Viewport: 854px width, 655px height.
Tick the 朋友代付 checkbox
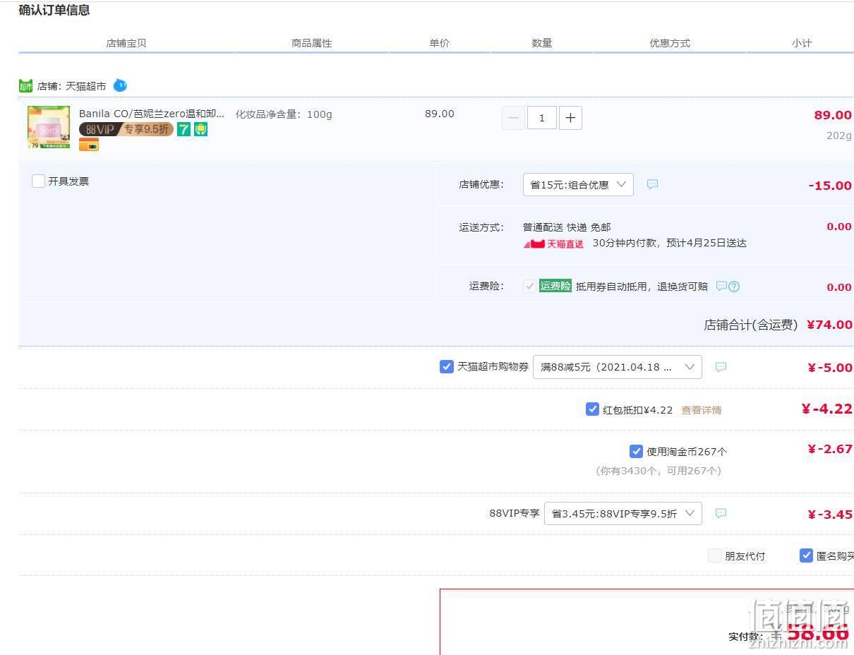(714, 555)
